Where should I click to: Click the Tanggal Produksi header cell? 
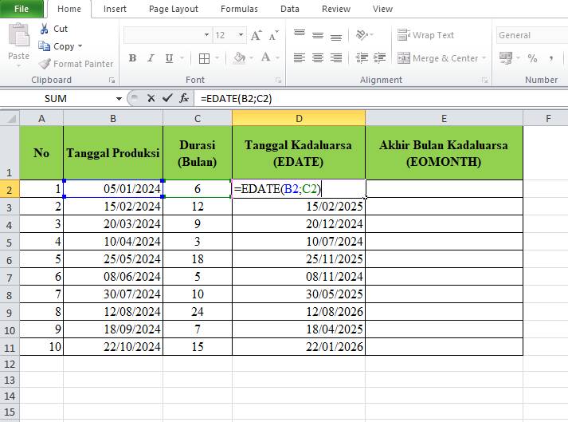pyautogui.click(x=113, y=152)
